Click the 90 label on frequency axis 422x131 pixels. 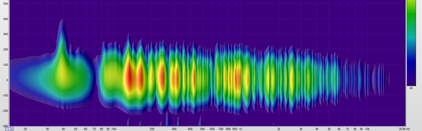(108, 129)
